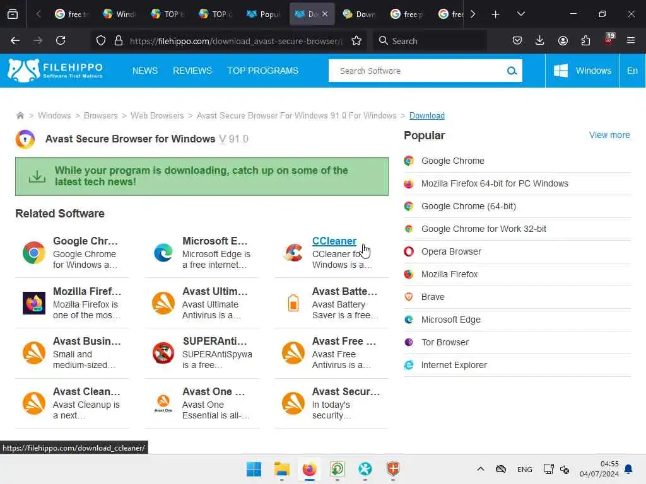Click the FileHippo logo
Viewport: 646px width, 484px height.
click(56, 71)
